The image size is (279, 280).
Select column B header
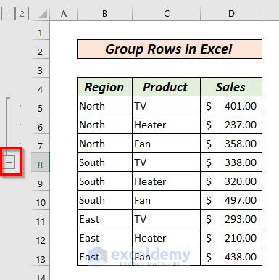(x=104, y=14)
